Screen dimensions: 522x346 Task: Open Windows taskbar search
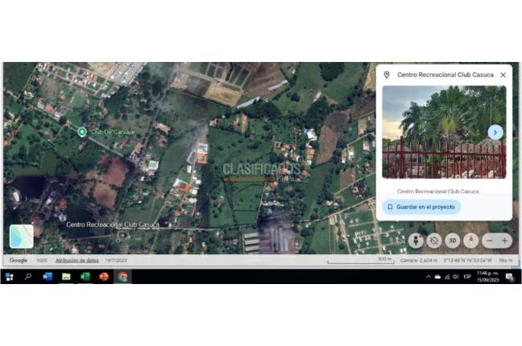(28, 277)
